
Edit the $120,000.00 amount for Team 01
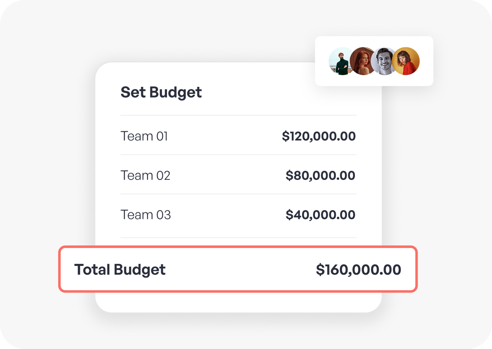point(319,136)
